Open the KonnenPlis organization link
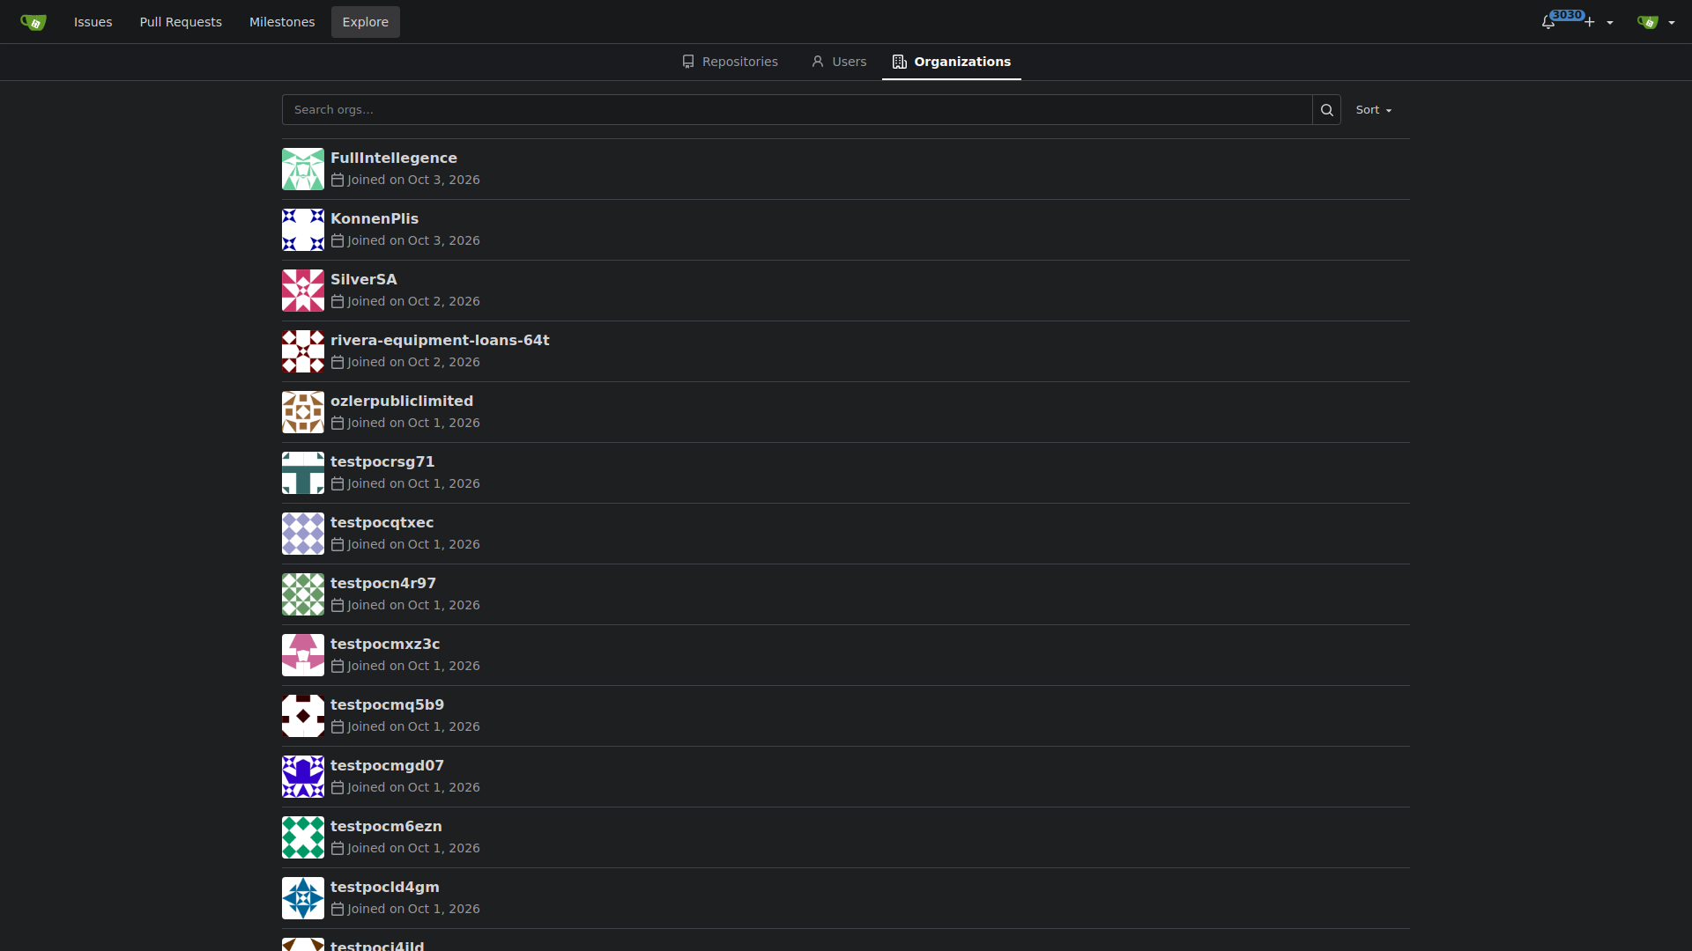The image size is (1692, 951). (375, 218)
